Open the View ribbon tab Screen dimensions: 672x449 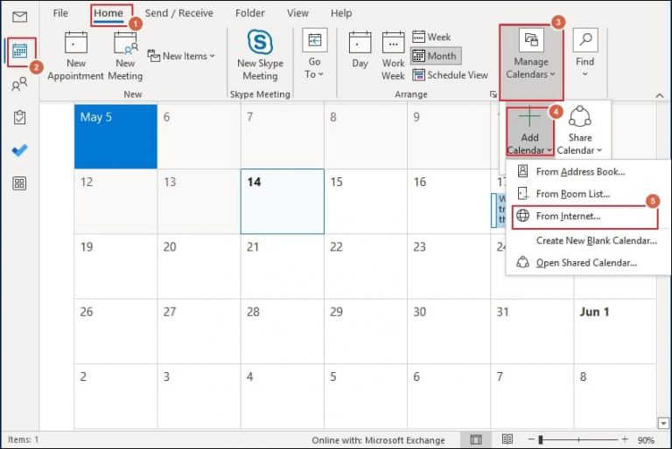(297, 13)
